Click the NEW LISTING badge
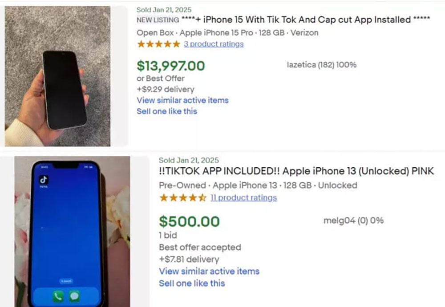The image size is (445, 307). coord(158,20)
